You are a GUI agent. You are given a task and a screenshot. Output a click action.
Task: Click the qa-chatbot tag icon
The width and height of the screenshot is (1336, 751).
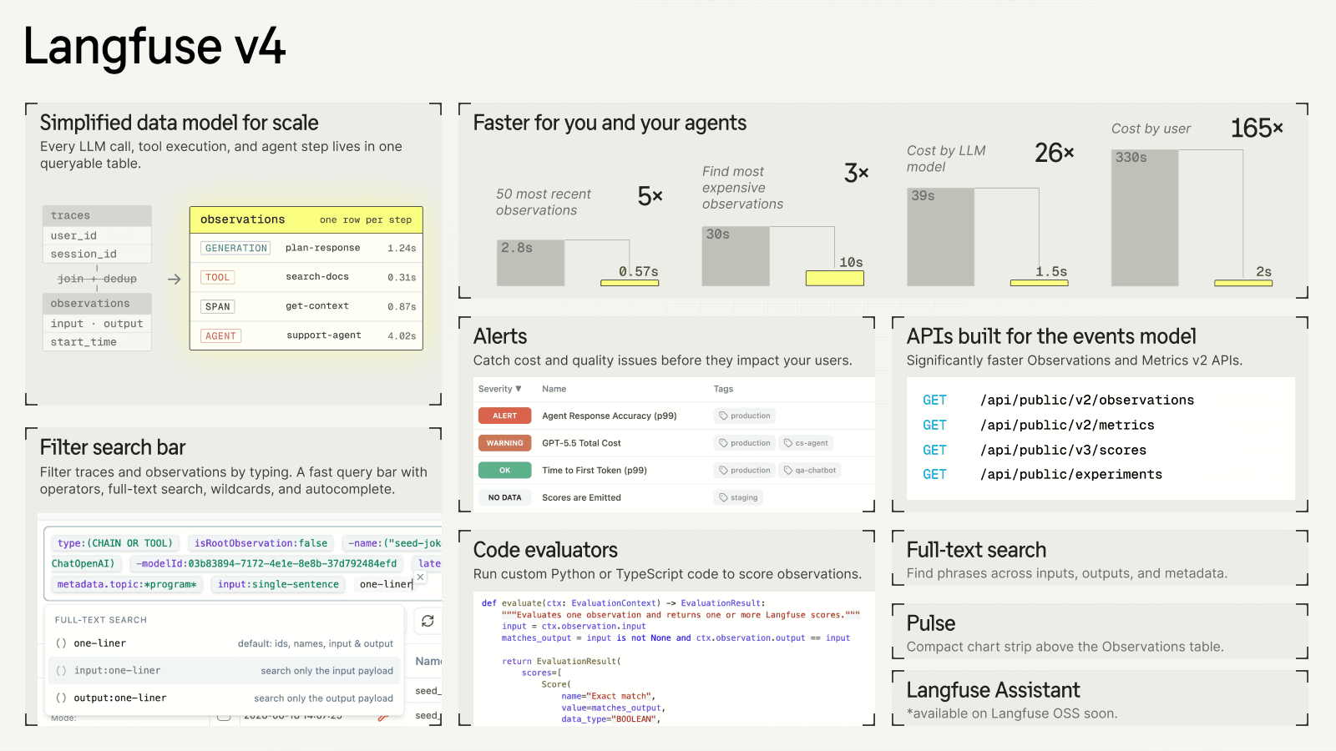(788, 471)
